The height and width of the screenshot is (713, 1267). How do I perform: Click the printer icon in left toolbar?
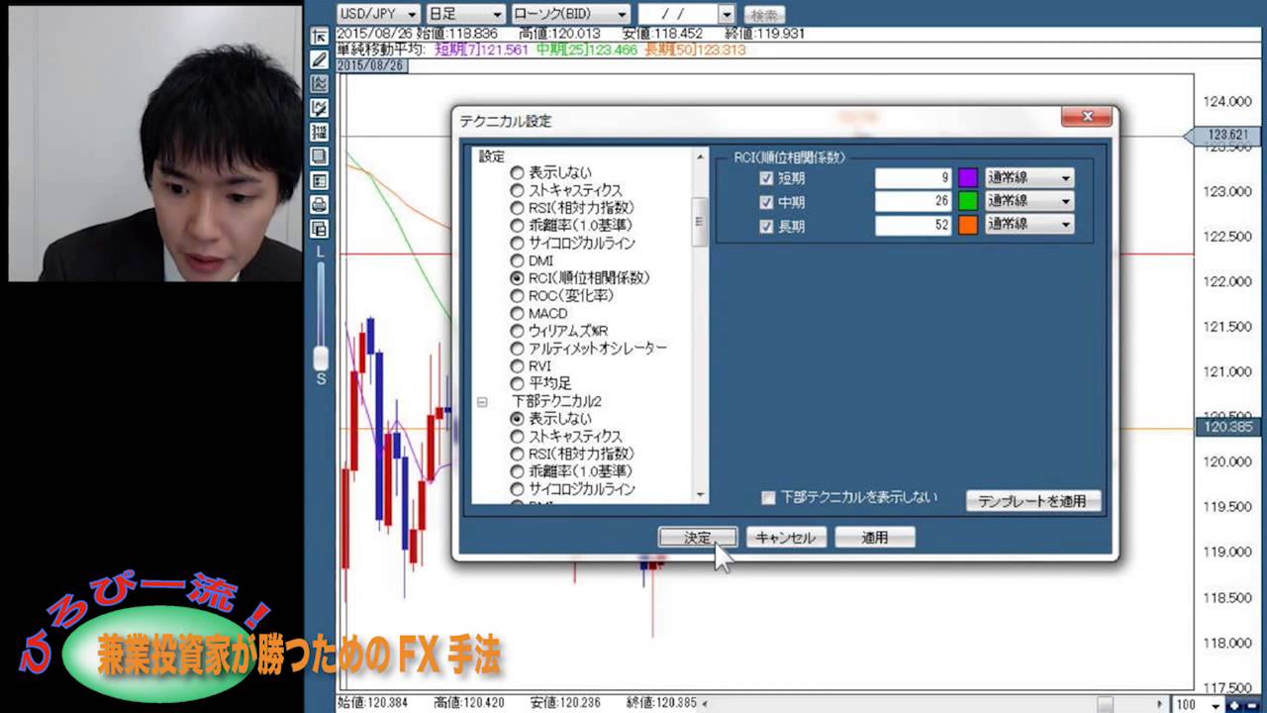coord(319,205)
